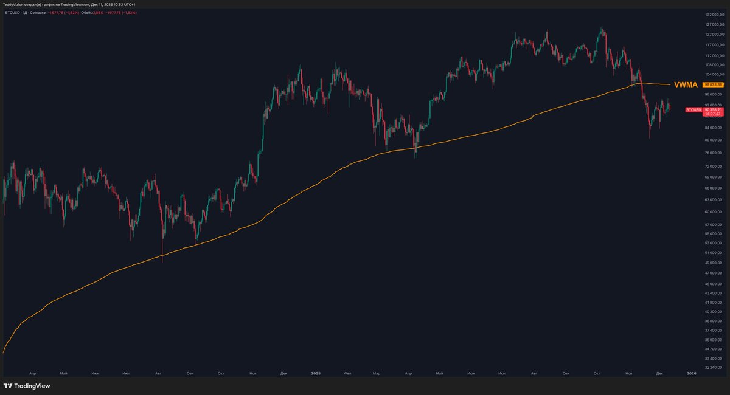Click the 53000,00 price axis label
Viewport: 730px width, 395px height.
[714, 243]
